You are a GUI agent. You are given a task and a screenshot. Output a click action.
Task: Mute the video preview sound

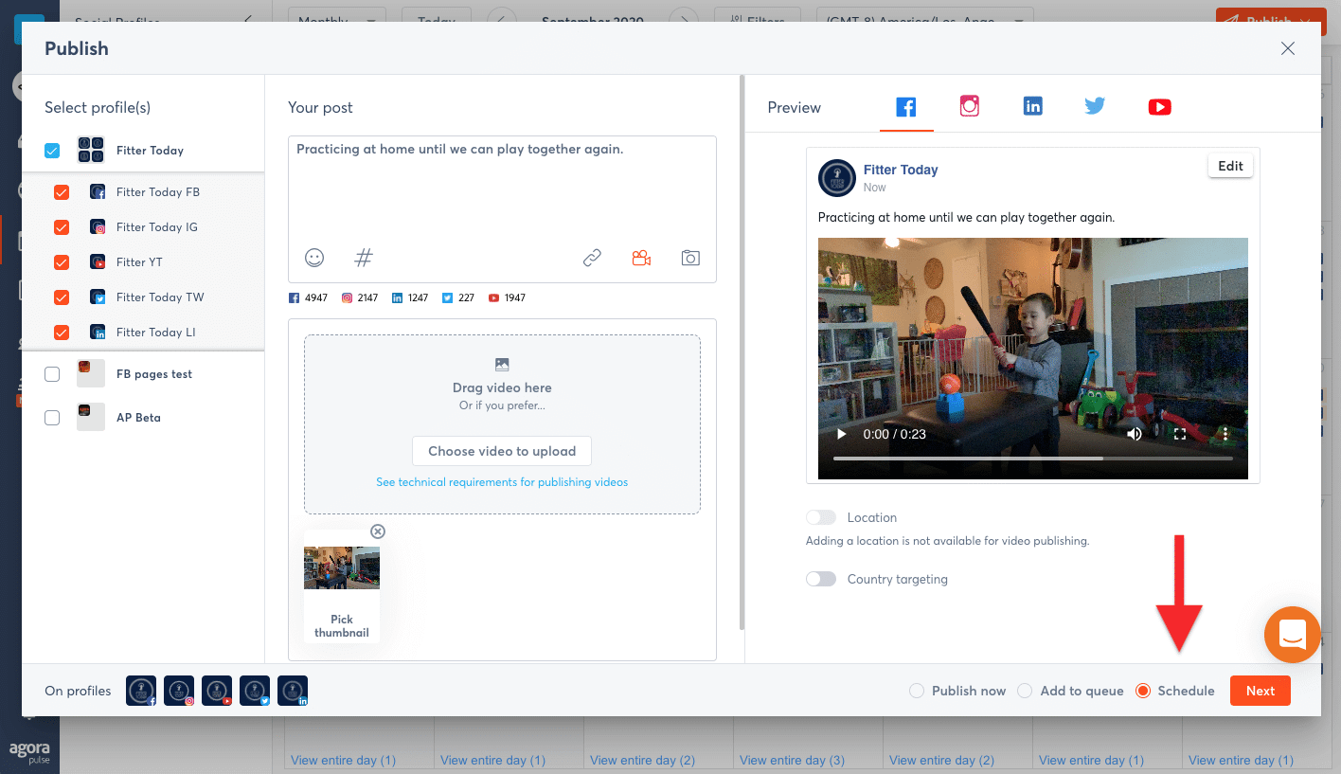tap(1134, 434)
